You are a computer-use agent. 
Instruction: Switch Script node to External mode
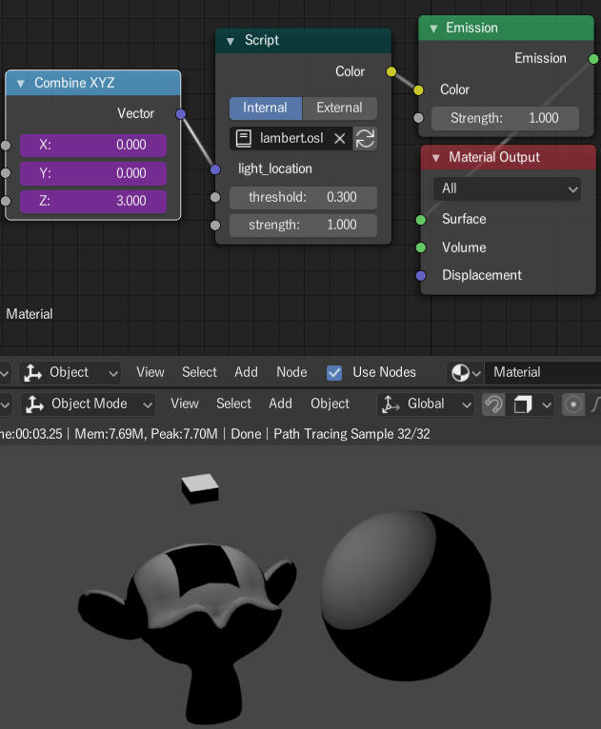pyautogui.click(x=340, y=108)
